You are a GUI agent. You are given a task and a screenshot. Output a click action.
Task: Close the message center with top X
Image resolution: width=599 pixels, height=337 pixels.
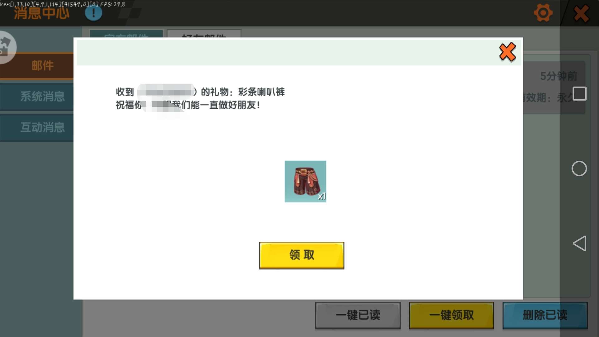(581, 13)
